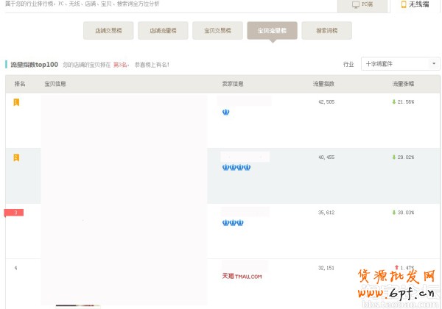Image resolution: width=442 pixels, height=309 pixels.
Task: Select the 宝贝流量榜 tab
Action: pyautogui.click(x=272, y=31)
